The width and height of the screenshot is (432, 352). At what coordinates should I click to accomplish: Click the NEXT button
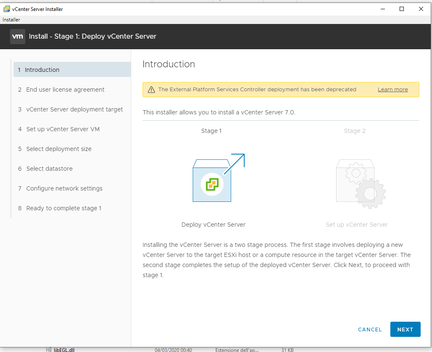[x=405, y=329]
